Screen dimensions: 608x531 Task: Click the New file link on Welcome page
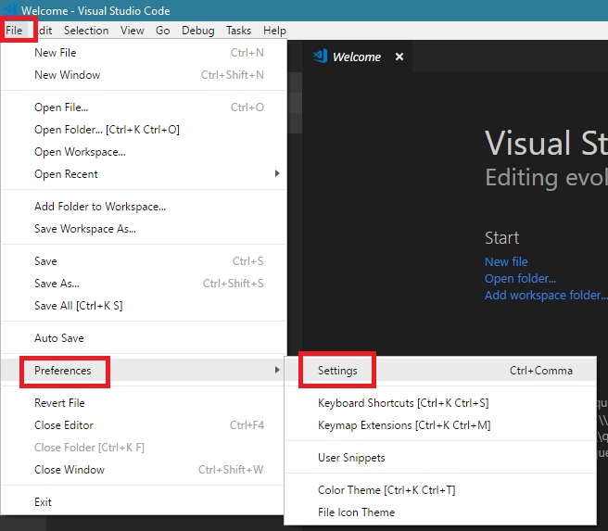point(506,261)
